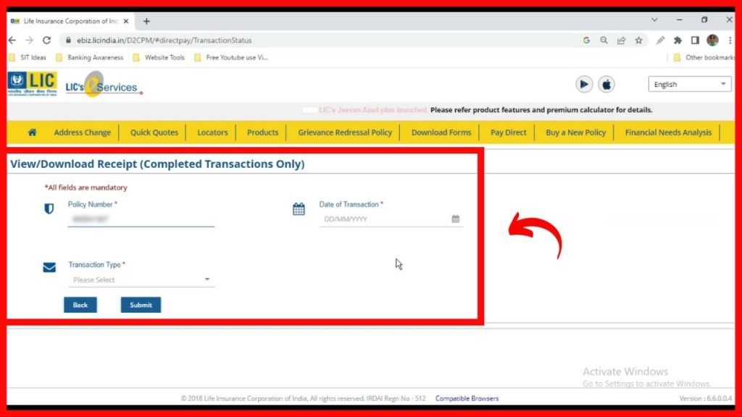Click the shield icon beside Policy Number
This screenshot has width=742, height=417.
point(49,209)
